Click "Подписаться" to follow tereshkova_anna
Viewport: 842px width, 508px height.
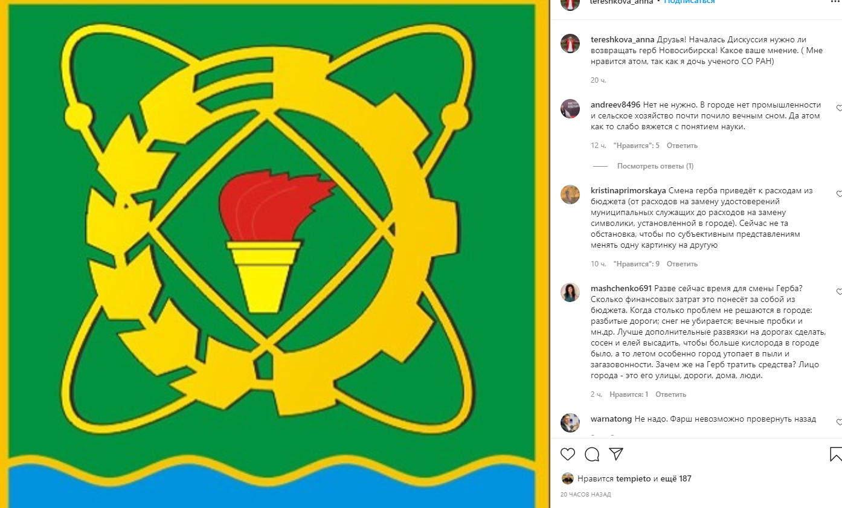689,2
